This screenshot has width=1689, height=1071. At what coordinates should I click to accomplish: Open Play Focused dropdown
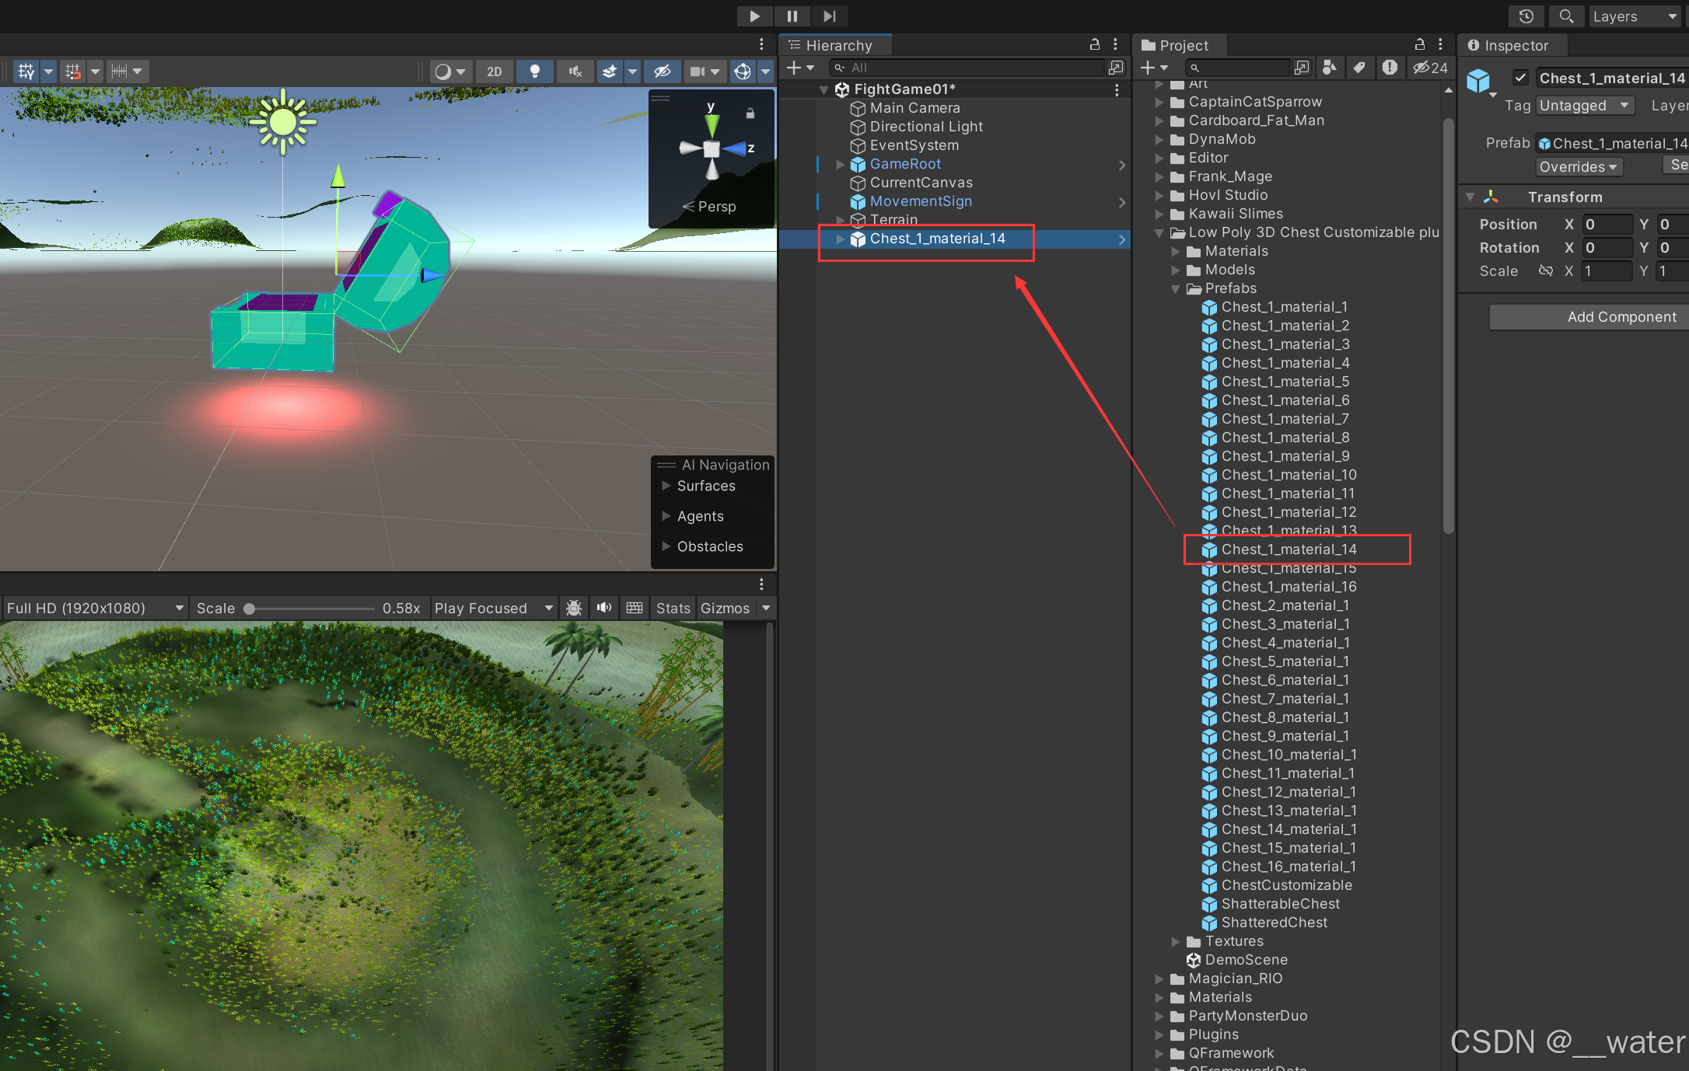point(493,608)
